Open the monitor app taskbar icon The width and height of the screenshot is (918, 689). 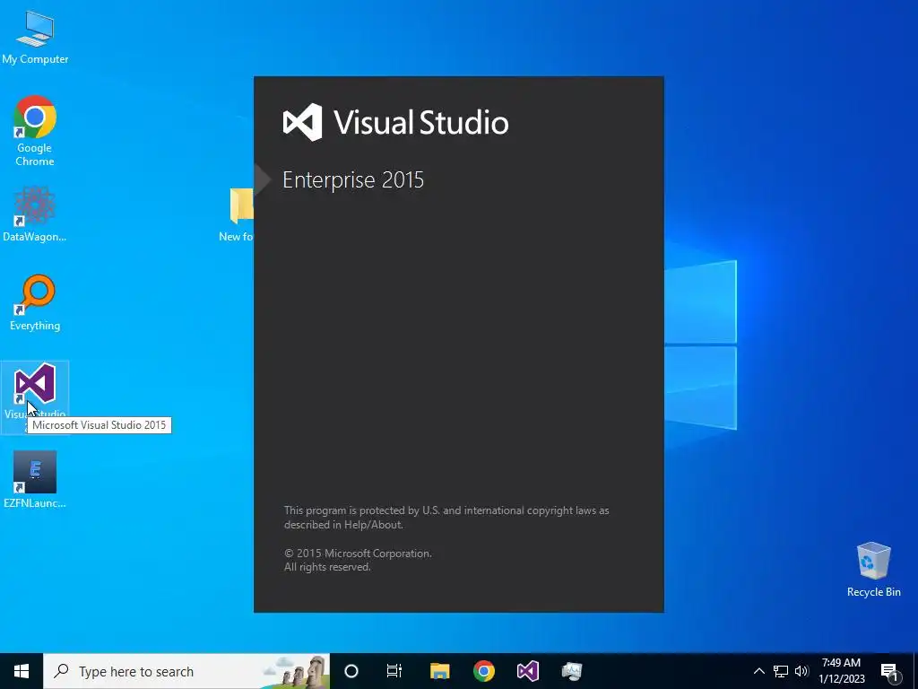[571, 671]
